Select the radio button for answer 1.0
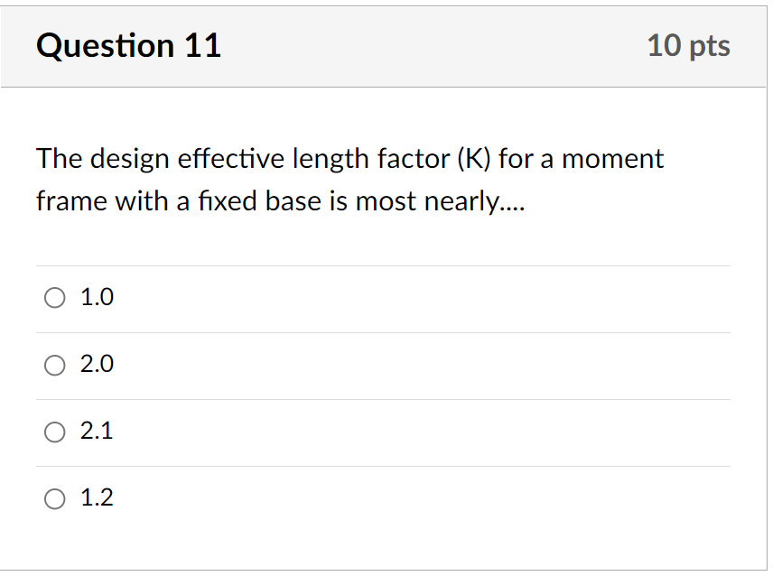The image size is (782, 576). pyautogui.click(x=55, y=297)
